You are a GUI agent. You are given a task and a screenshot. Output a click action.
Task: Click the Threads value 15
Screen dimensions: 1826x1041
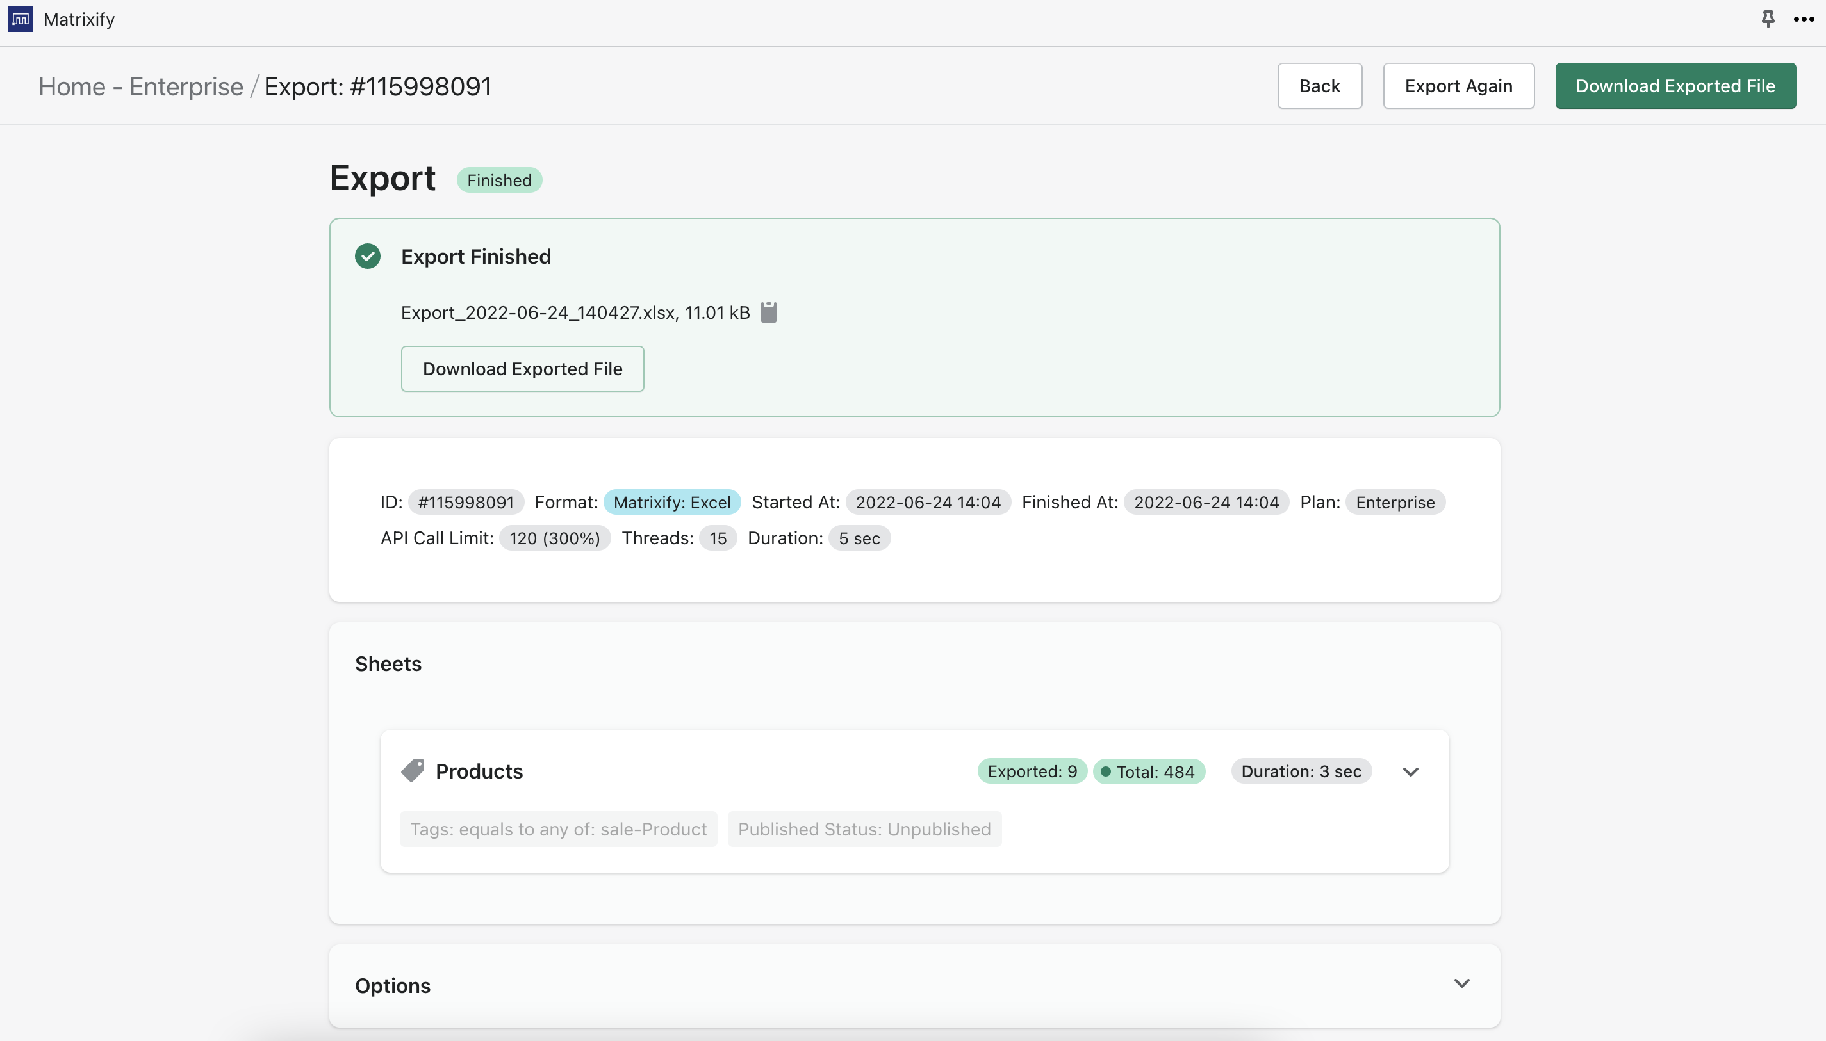click(718, 538)
